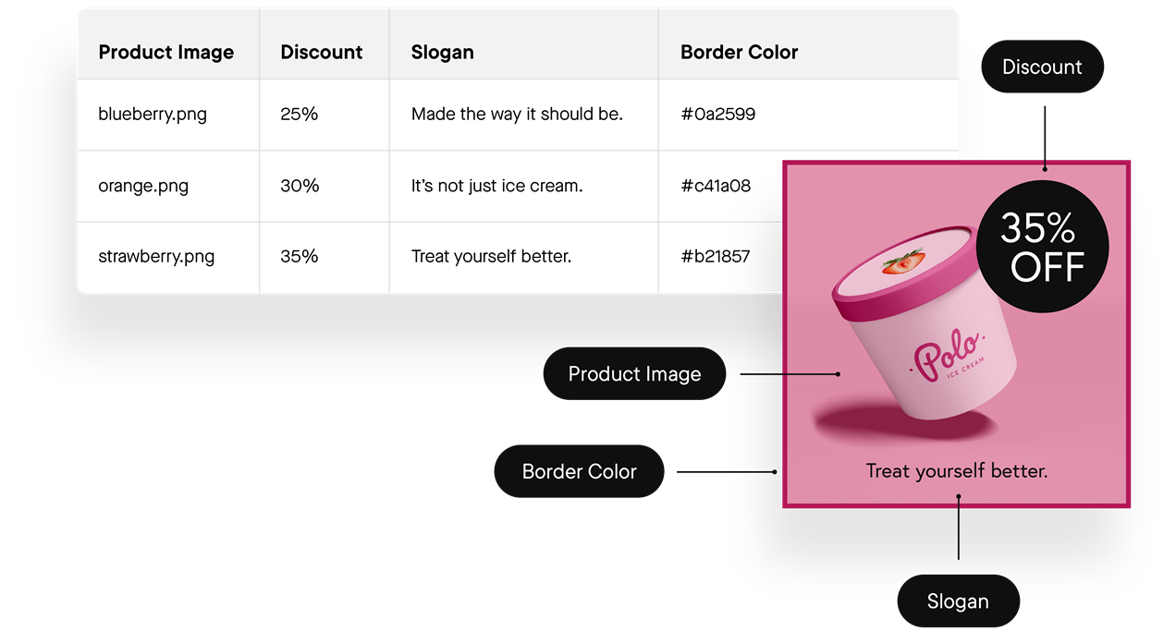Click the blueberry.png cell
The width and height of the screenshot is (1176, 644).
[x=168, y=115]
